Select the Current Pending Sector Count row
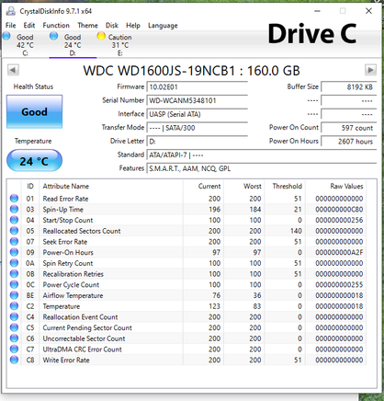Image resolution: width=384 pixels, height=401 pixels. [186, 327]
